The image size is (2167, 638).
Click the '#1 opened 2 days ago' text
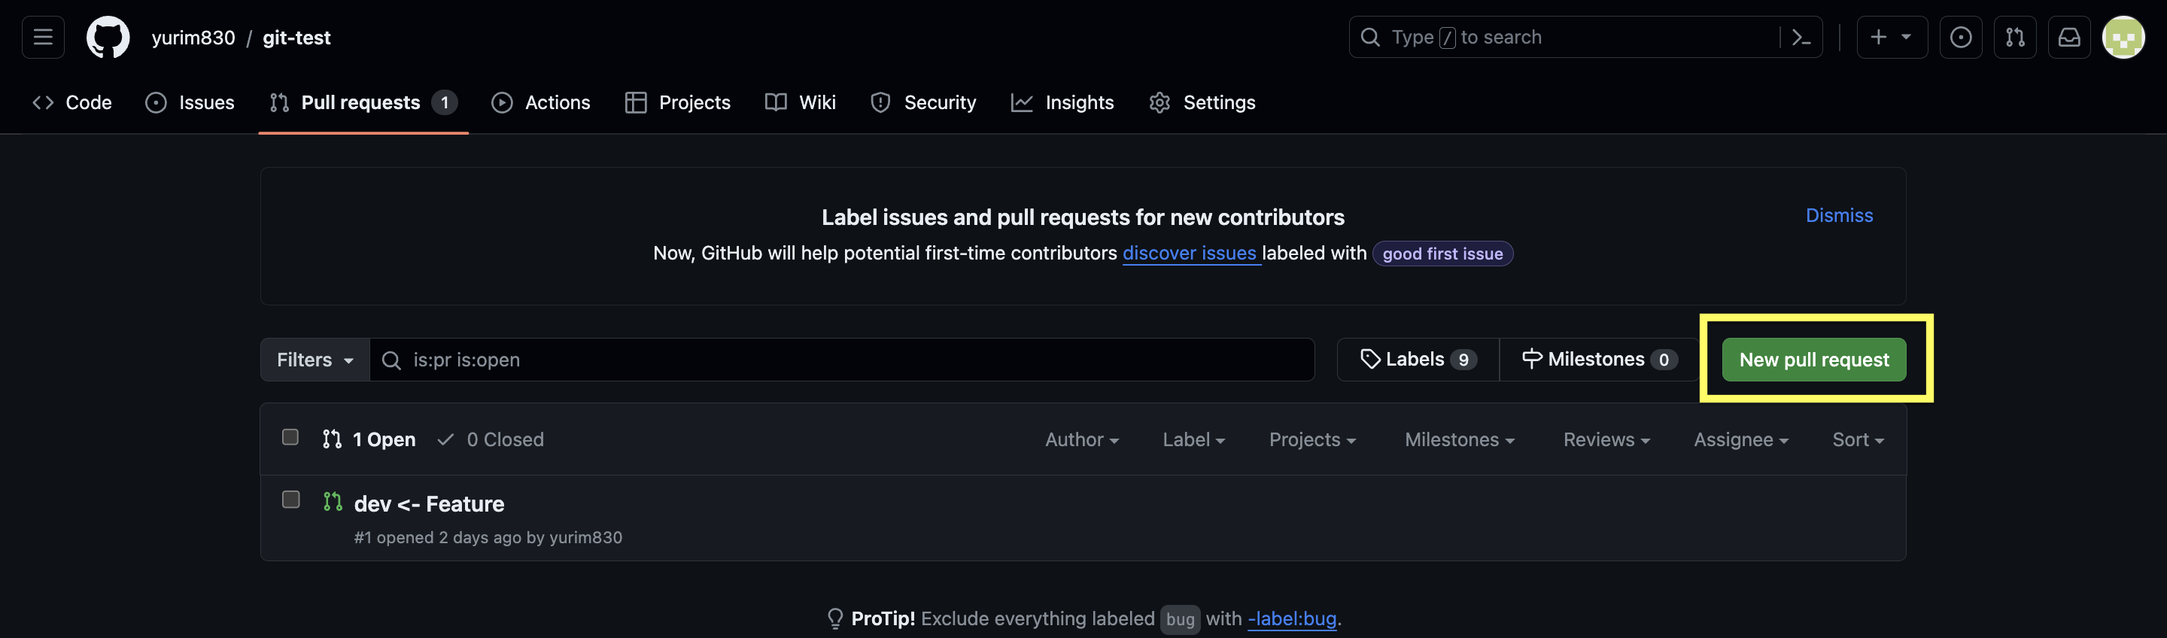tap(437, 537)
